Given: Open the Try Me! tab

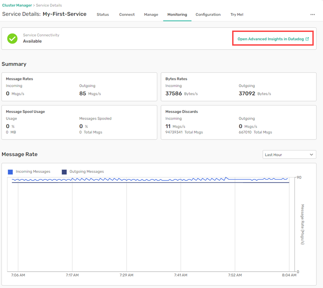Looking at the screenshot, I should (237, 15).
